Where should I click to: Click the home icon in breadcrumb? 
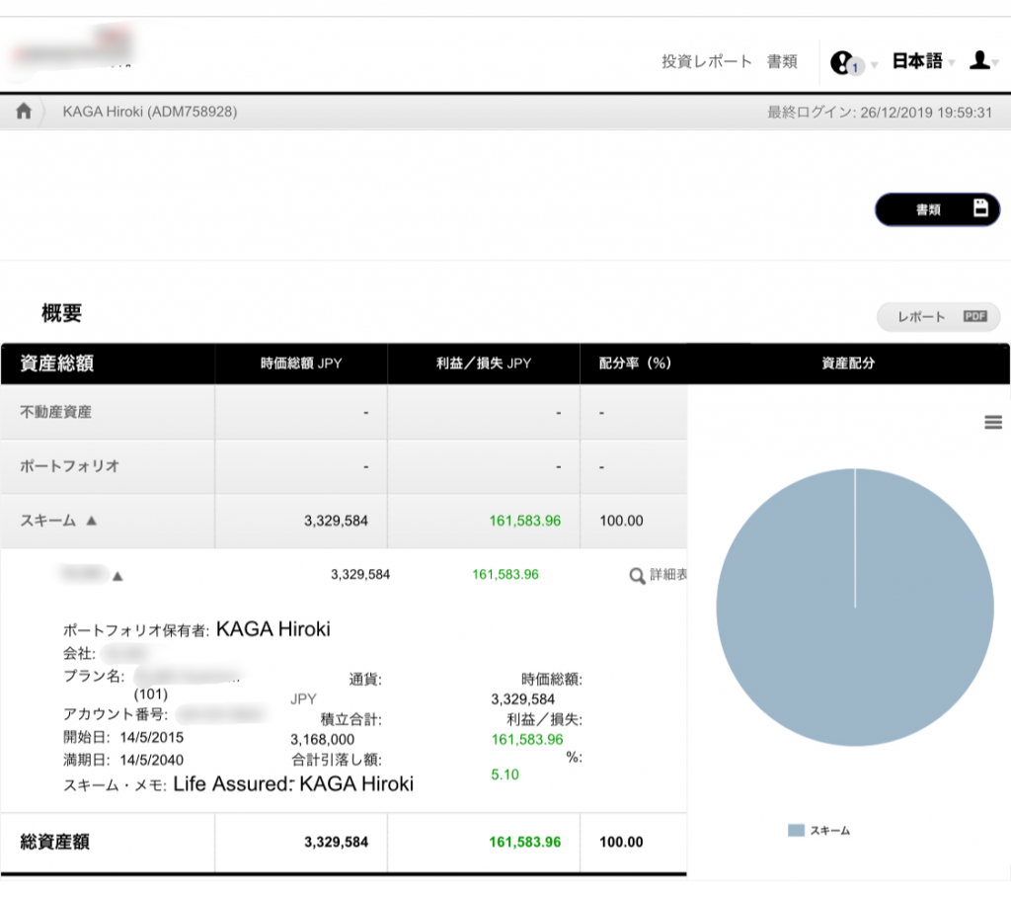pos(24,112)
